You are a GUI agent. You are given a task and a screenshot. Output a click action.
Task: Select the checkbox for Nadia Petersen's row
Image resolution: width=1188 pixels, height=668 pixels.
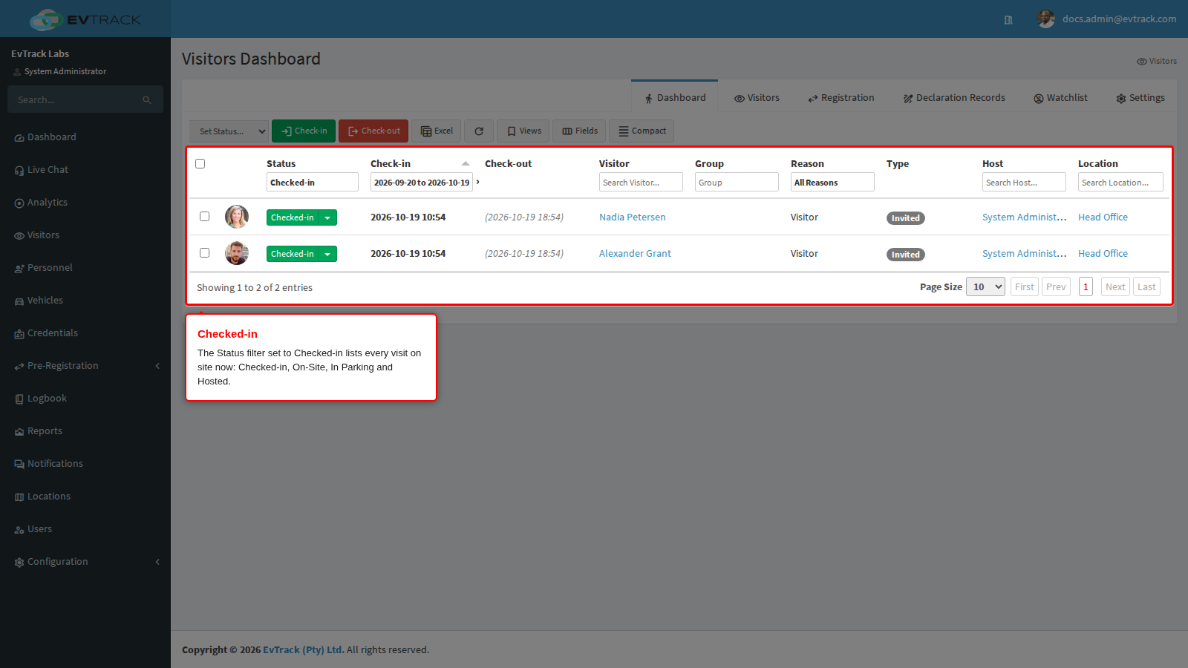tap(204, 217)
